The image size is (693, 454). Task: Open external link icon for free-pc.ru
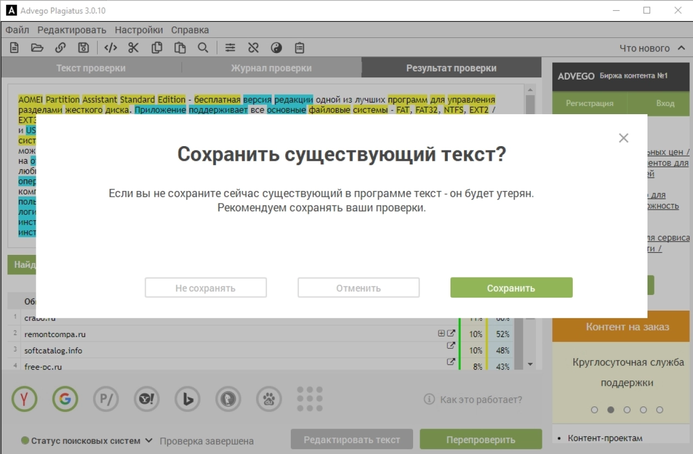(x=450, y=362)
